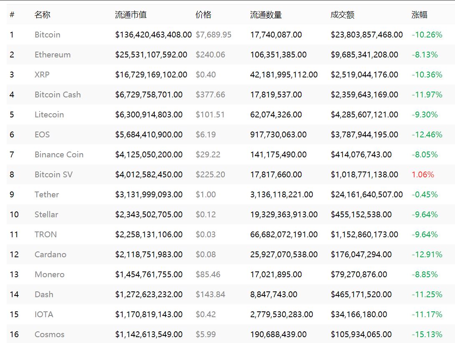Sort by 流通数量 column header
The width and height of the screenshot is (455, 343).
tap(266, 15)
